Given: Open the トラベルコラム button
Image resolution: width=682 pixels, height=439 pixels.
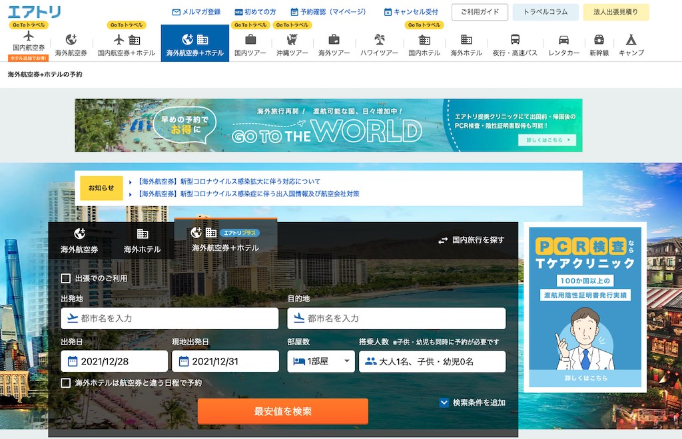Looking at the screenshot, I should coord(545,12).
